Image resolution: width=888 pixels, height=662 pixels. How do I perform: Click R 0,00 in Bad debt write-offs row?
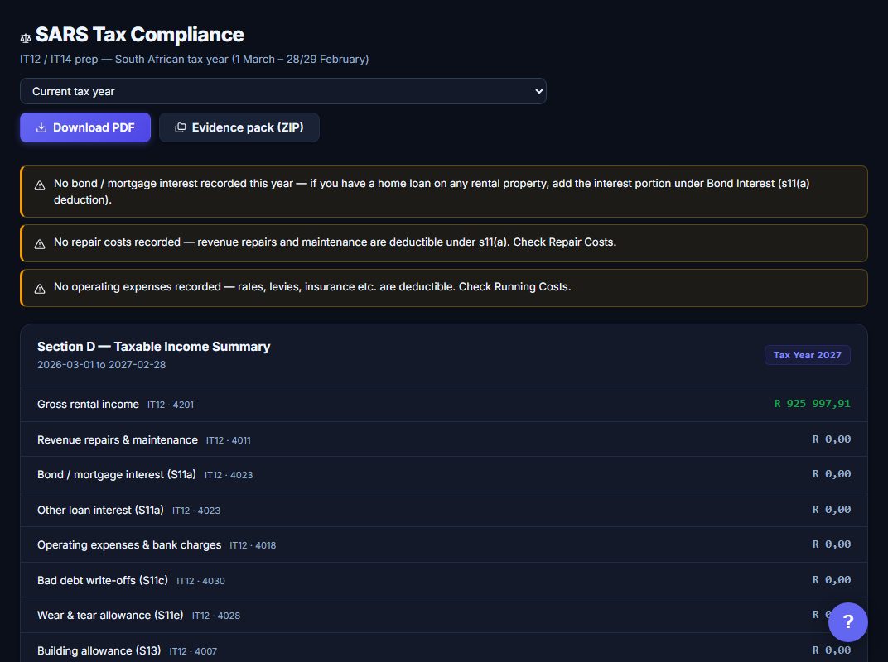click(x=832, y=580)
